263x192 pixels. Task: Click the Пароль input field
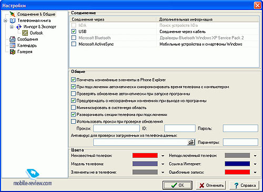(x=240, y=129)
